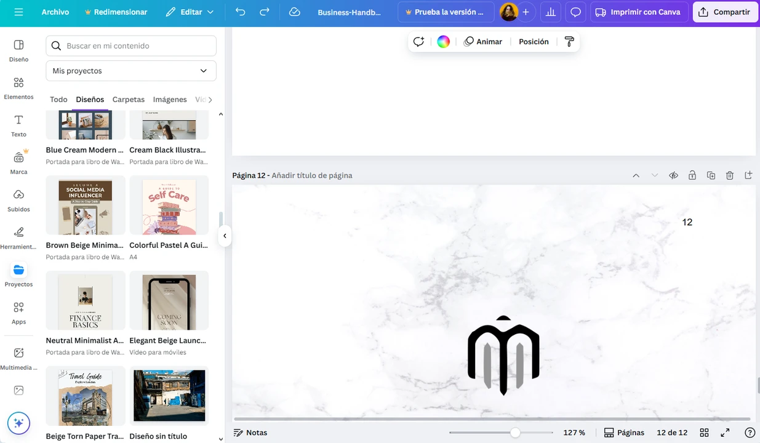Toggle grid view of pages

pyautogui.click(x=705, y=433)
